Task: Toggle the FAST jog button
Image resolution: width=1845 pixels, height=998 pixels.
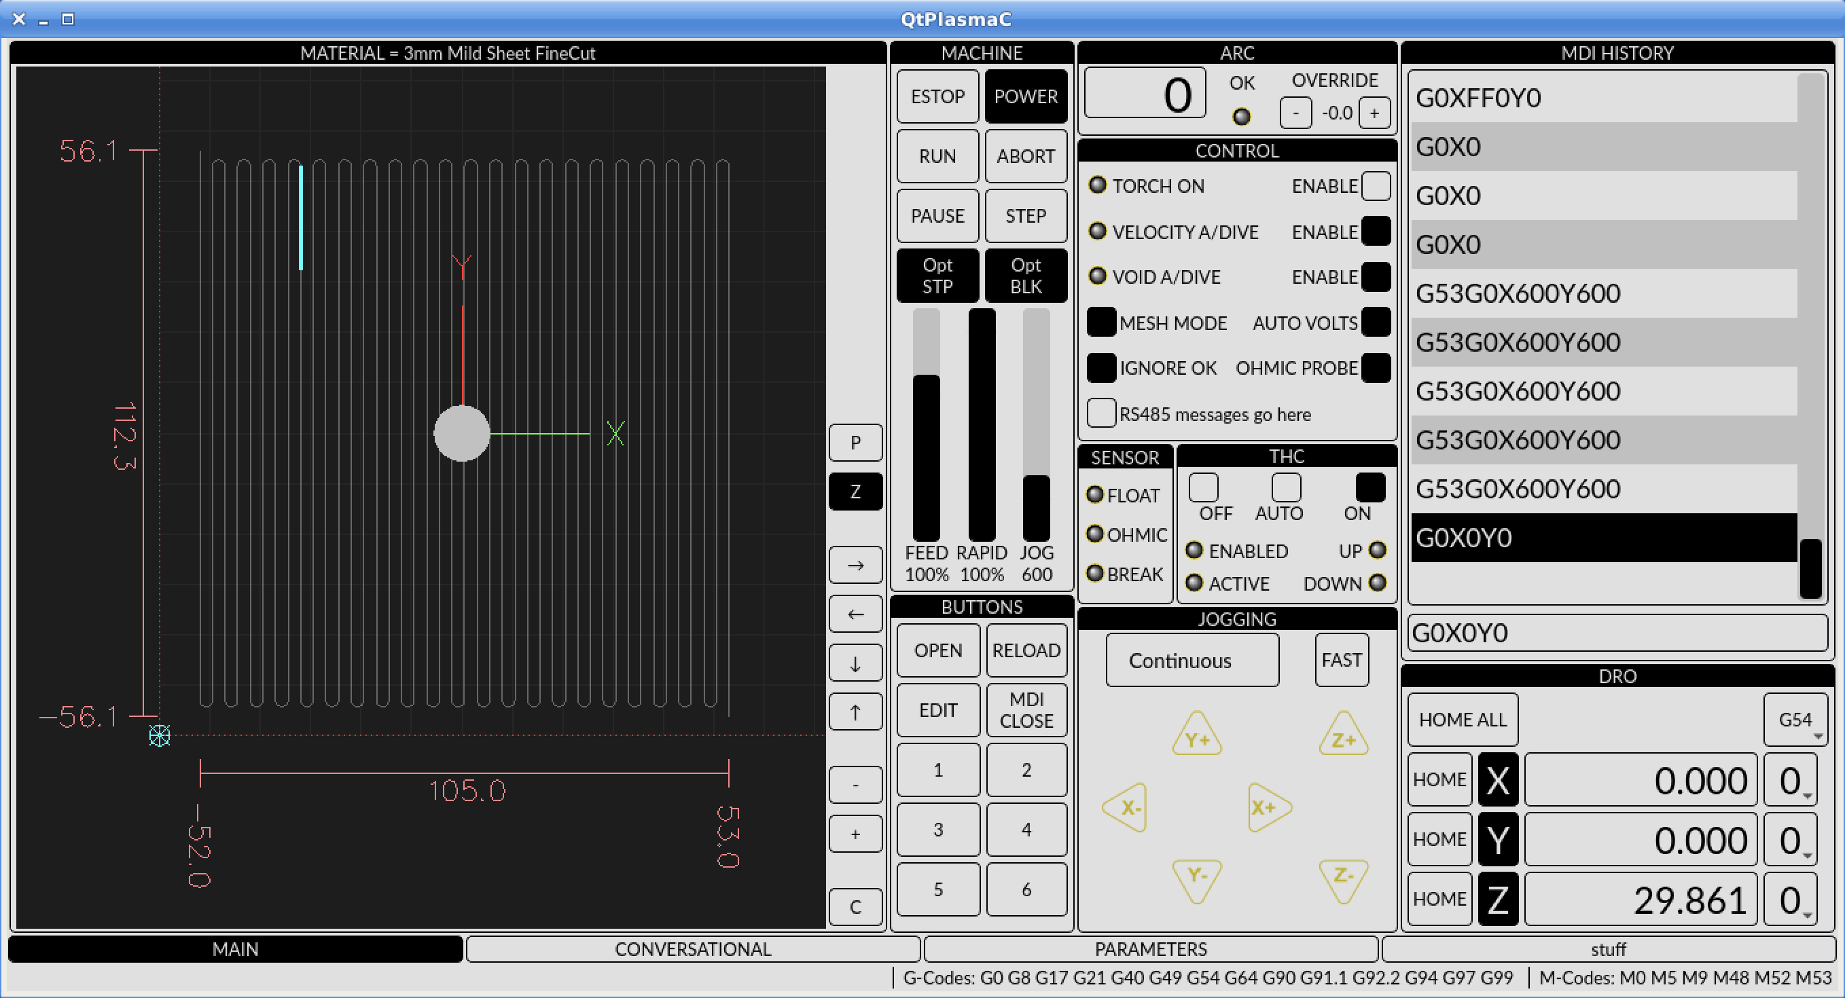Action: point(1342,660)
